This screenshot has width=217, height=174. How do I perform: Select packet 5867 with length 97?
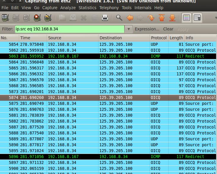coord(108,80)
